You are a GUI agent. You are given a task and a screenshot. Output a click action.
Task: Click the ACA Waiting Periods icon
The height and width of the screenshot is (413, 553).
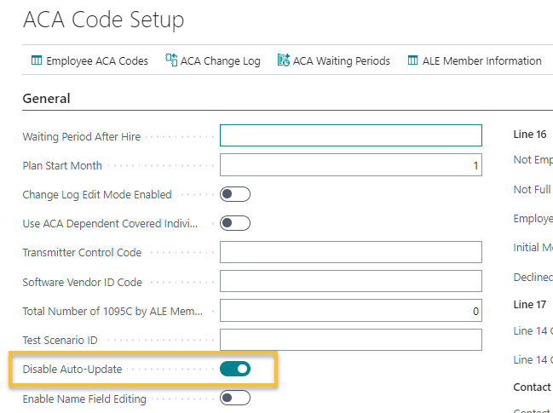[x=283, y=60]
